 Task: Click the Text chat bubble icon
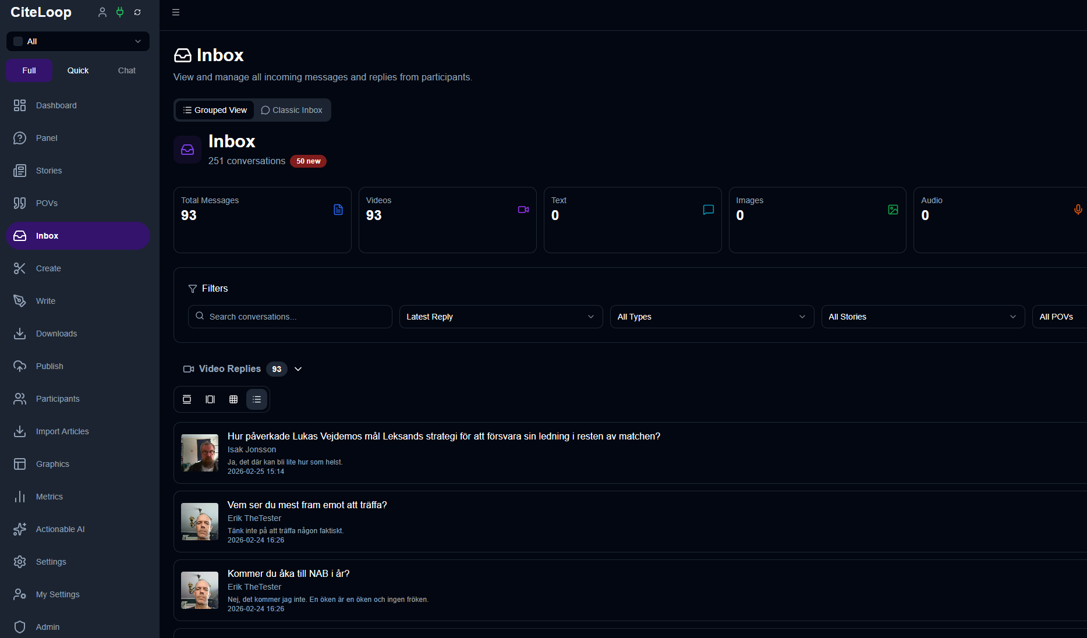click(x=709, y=210)
